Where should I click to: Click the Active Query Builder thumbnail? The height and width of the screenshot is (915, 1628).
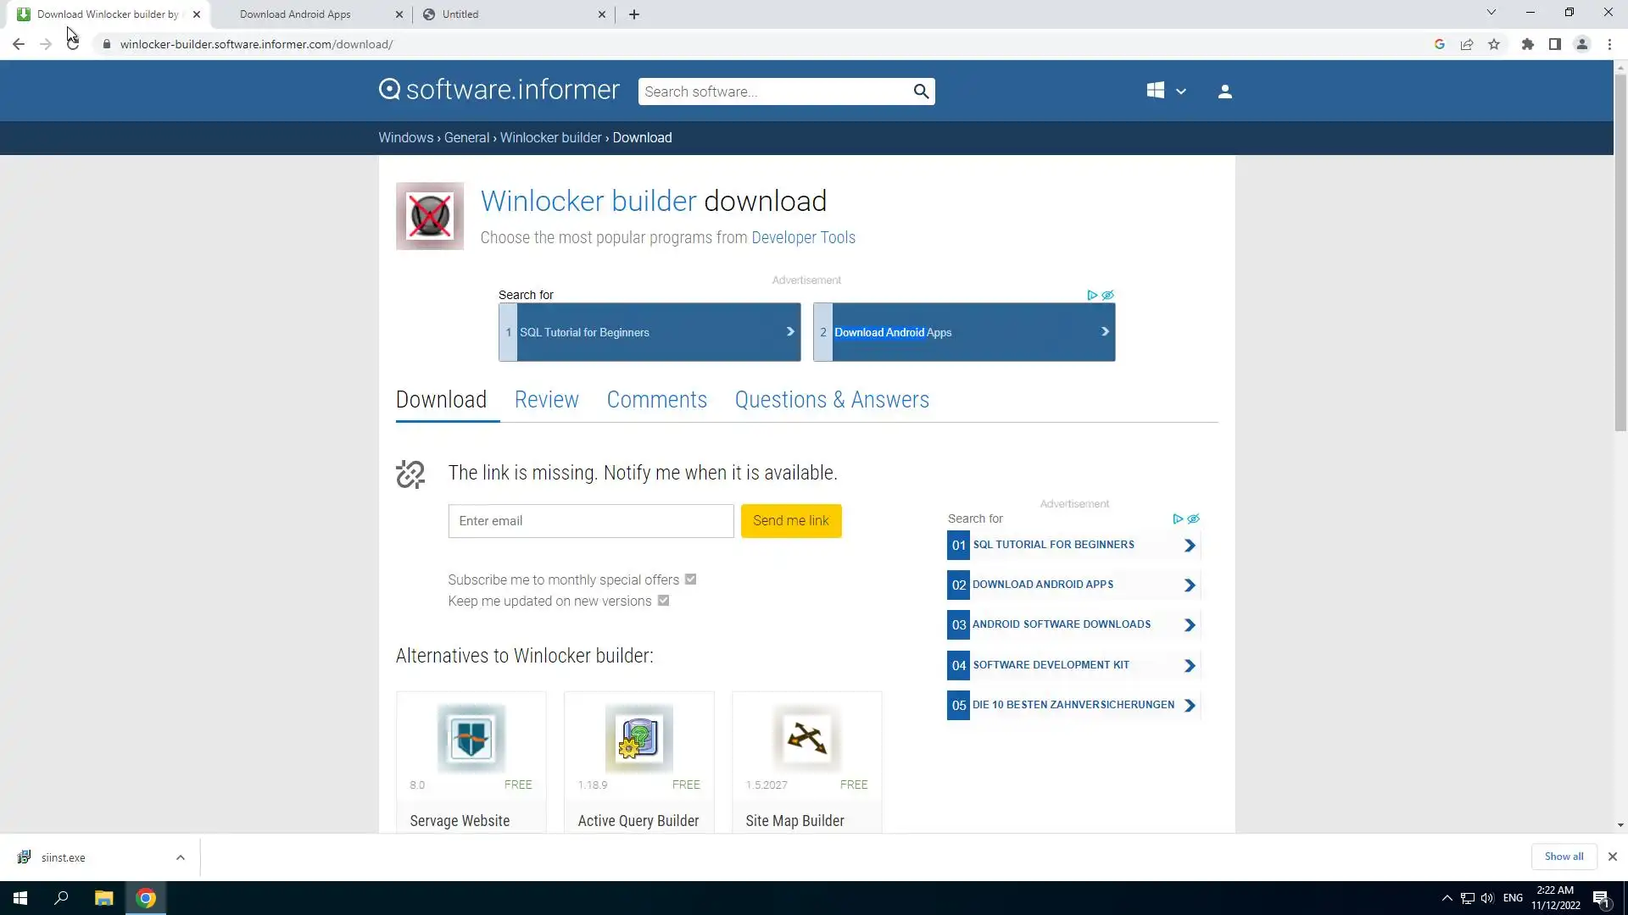point(638,738)
